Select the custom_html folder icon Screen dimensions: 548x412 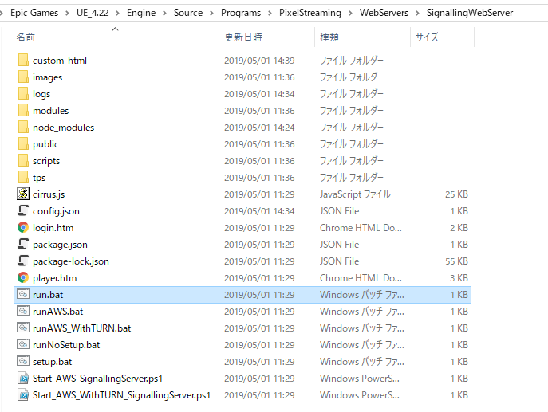[23, 60]
